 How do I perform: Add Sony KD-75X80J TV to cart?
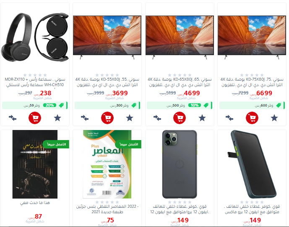252,118
